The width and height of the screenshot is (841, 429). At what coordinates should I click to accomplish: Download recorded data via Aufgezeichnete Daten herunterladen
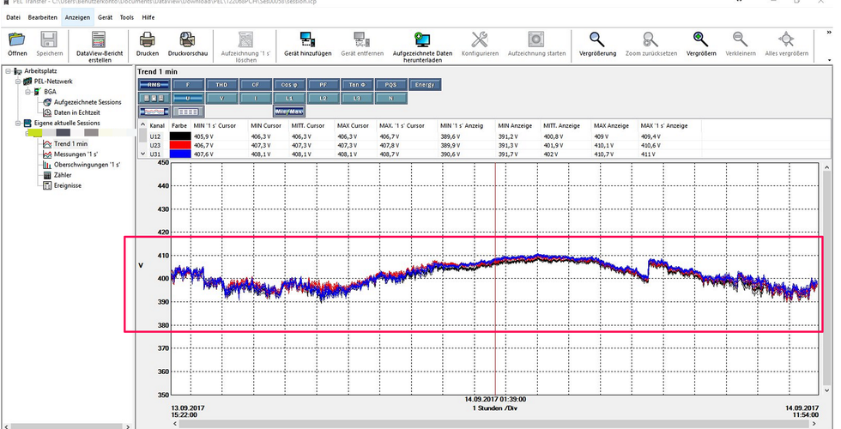pos(422,39)
